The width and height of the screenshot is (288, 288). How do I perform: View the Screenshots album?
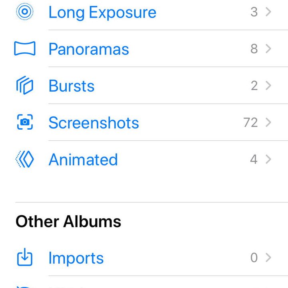coord(94,123)
